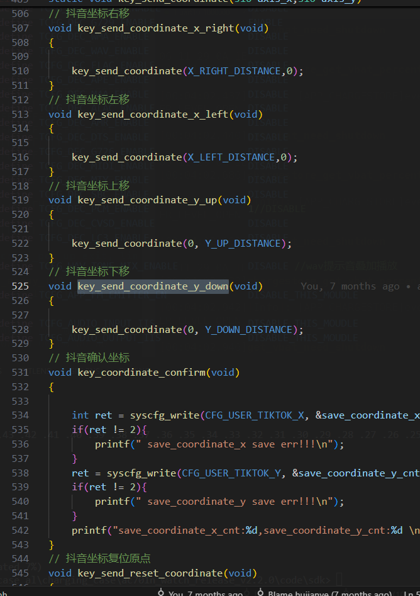Click the key_send_coordinate call on line 516
Viewport: 420px width, 596px height.
pos(127,157)
